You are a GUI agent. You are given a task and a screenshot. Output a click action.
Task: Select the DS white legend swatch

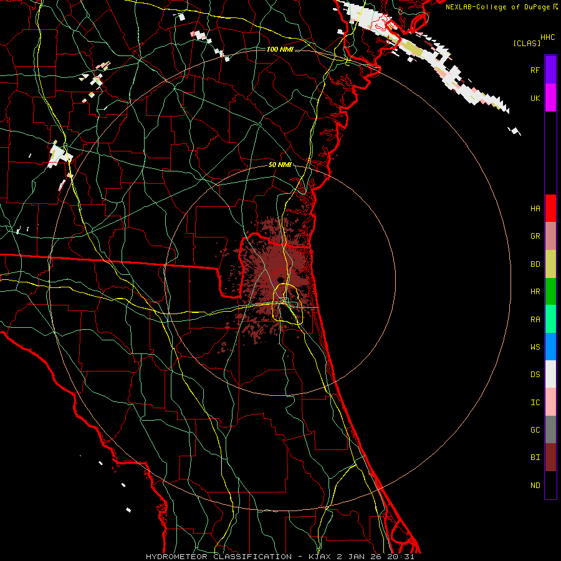click(x=550, y=374)
